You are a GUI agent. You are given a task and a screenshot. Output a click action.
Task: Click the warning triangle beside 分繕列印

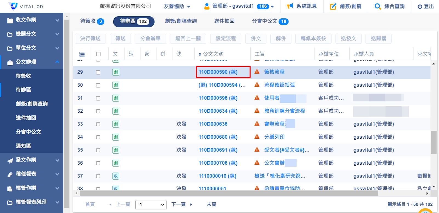click(257, 136)
